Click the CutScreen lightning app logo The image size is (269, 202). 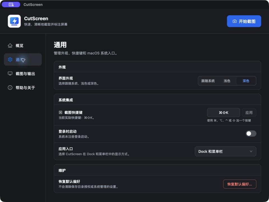(x=14, y=21)
